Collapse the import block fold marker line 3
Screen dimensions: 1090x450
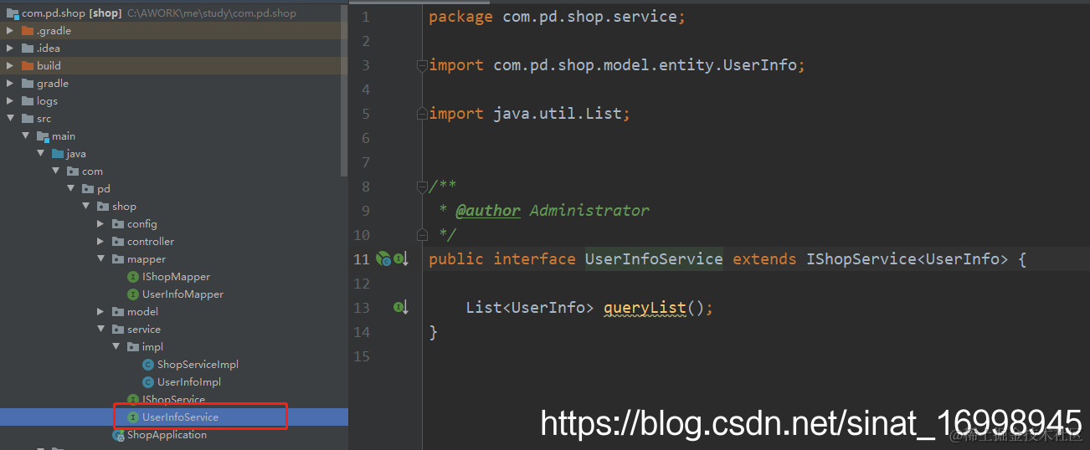click(x=422, y=65)
